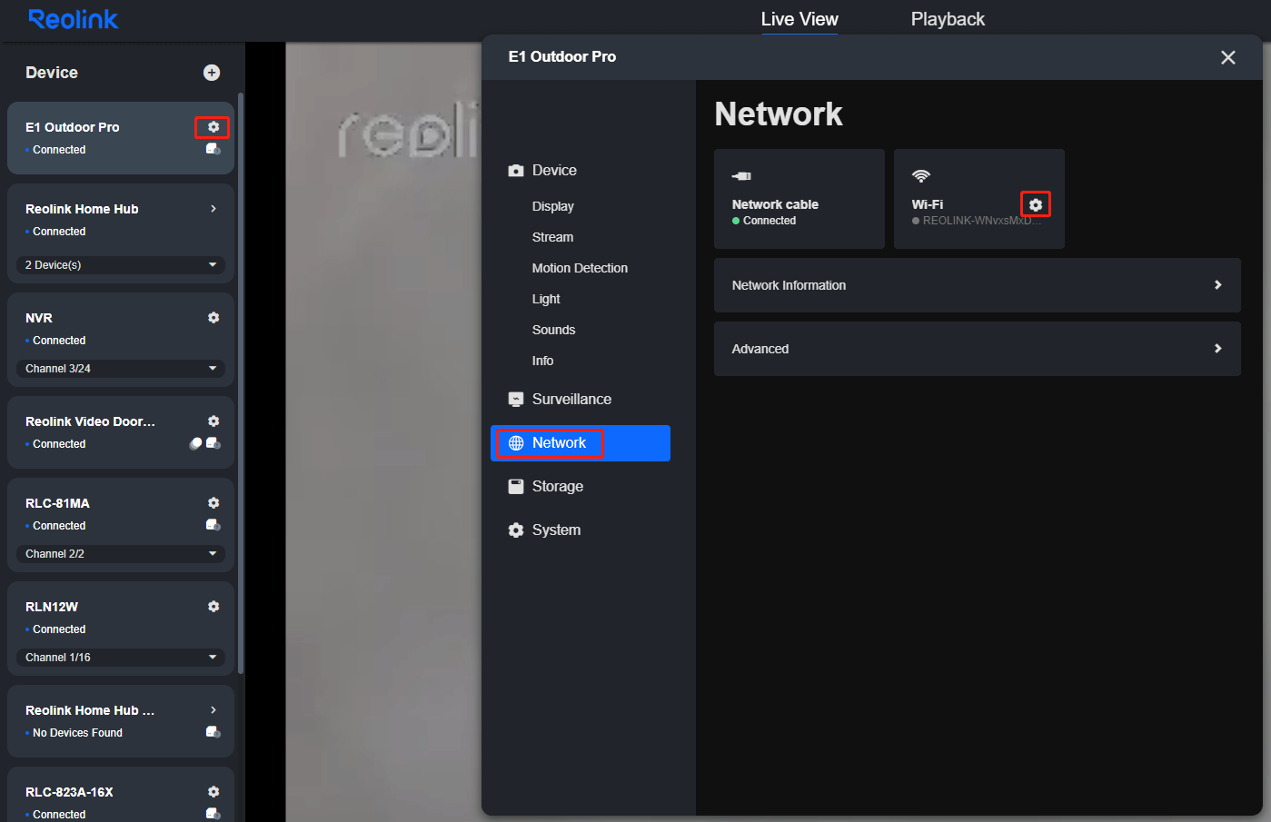Image resolution: width=1271 pixels, height=822 pixels.
Task: Select the RLC-81MA device name
Action: tap(57, 503)
